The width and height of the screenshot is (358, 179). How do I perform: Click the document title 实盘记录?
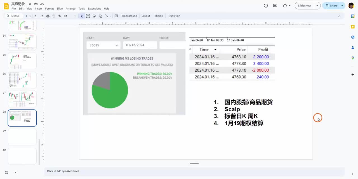coord(18,4)
